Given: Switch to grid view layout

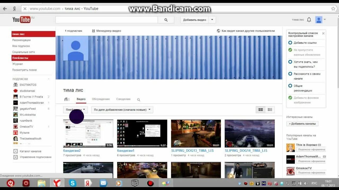Looking at the screenshot, I should point(261,110).
